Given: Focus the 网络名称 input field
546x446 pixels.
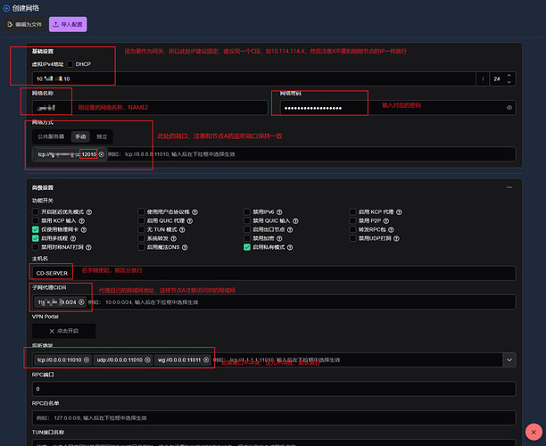Looking at the screenshot, I should pos(150,108).
